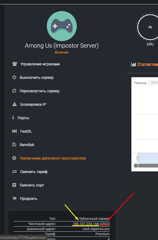The width and height of the screenshot is (158, 240).
Task: Click the floppy disk Ramdisk icon
Action: (14, 144)
